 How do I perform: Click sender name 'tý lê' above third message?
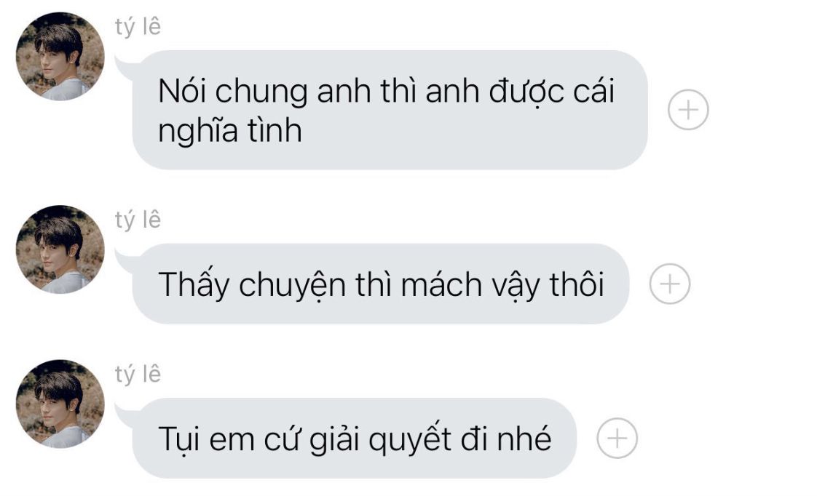coord(138,375)
